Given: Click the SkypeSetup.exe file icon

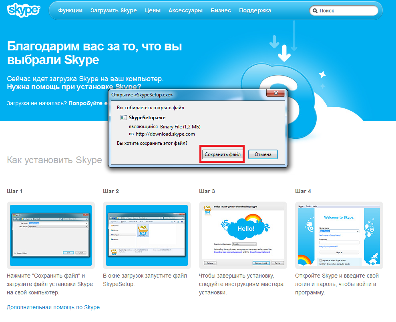Looking at the screenshot, I should [x=123, y=117].
